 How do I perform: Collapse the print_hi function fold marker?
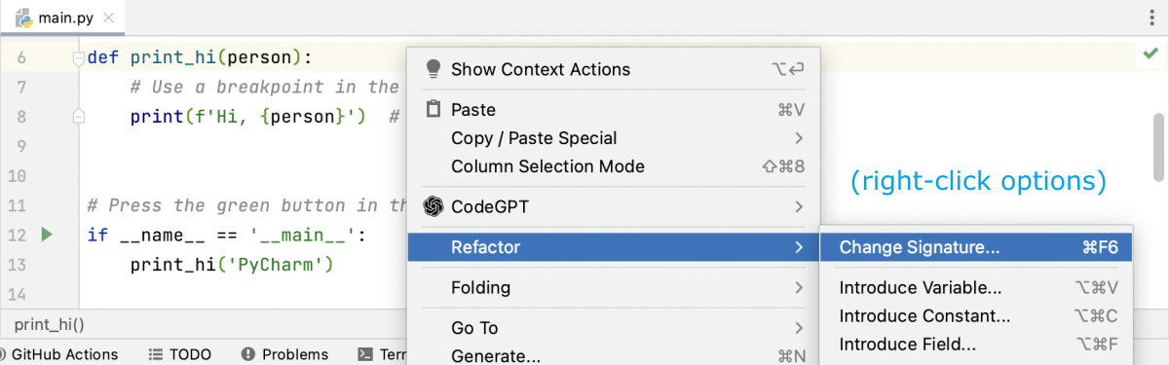79,58
